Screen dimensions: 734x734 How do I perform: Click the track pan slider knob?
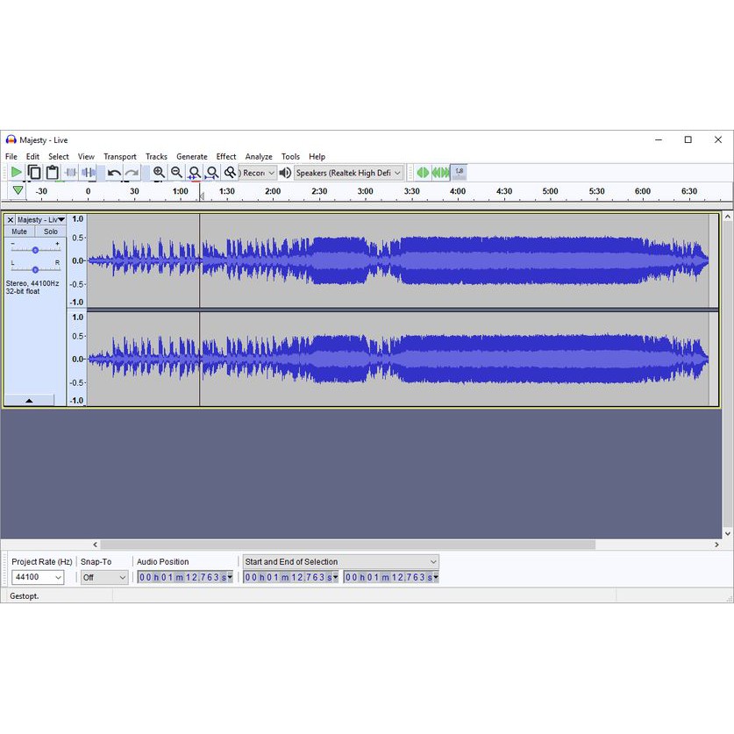pos(35,269)
